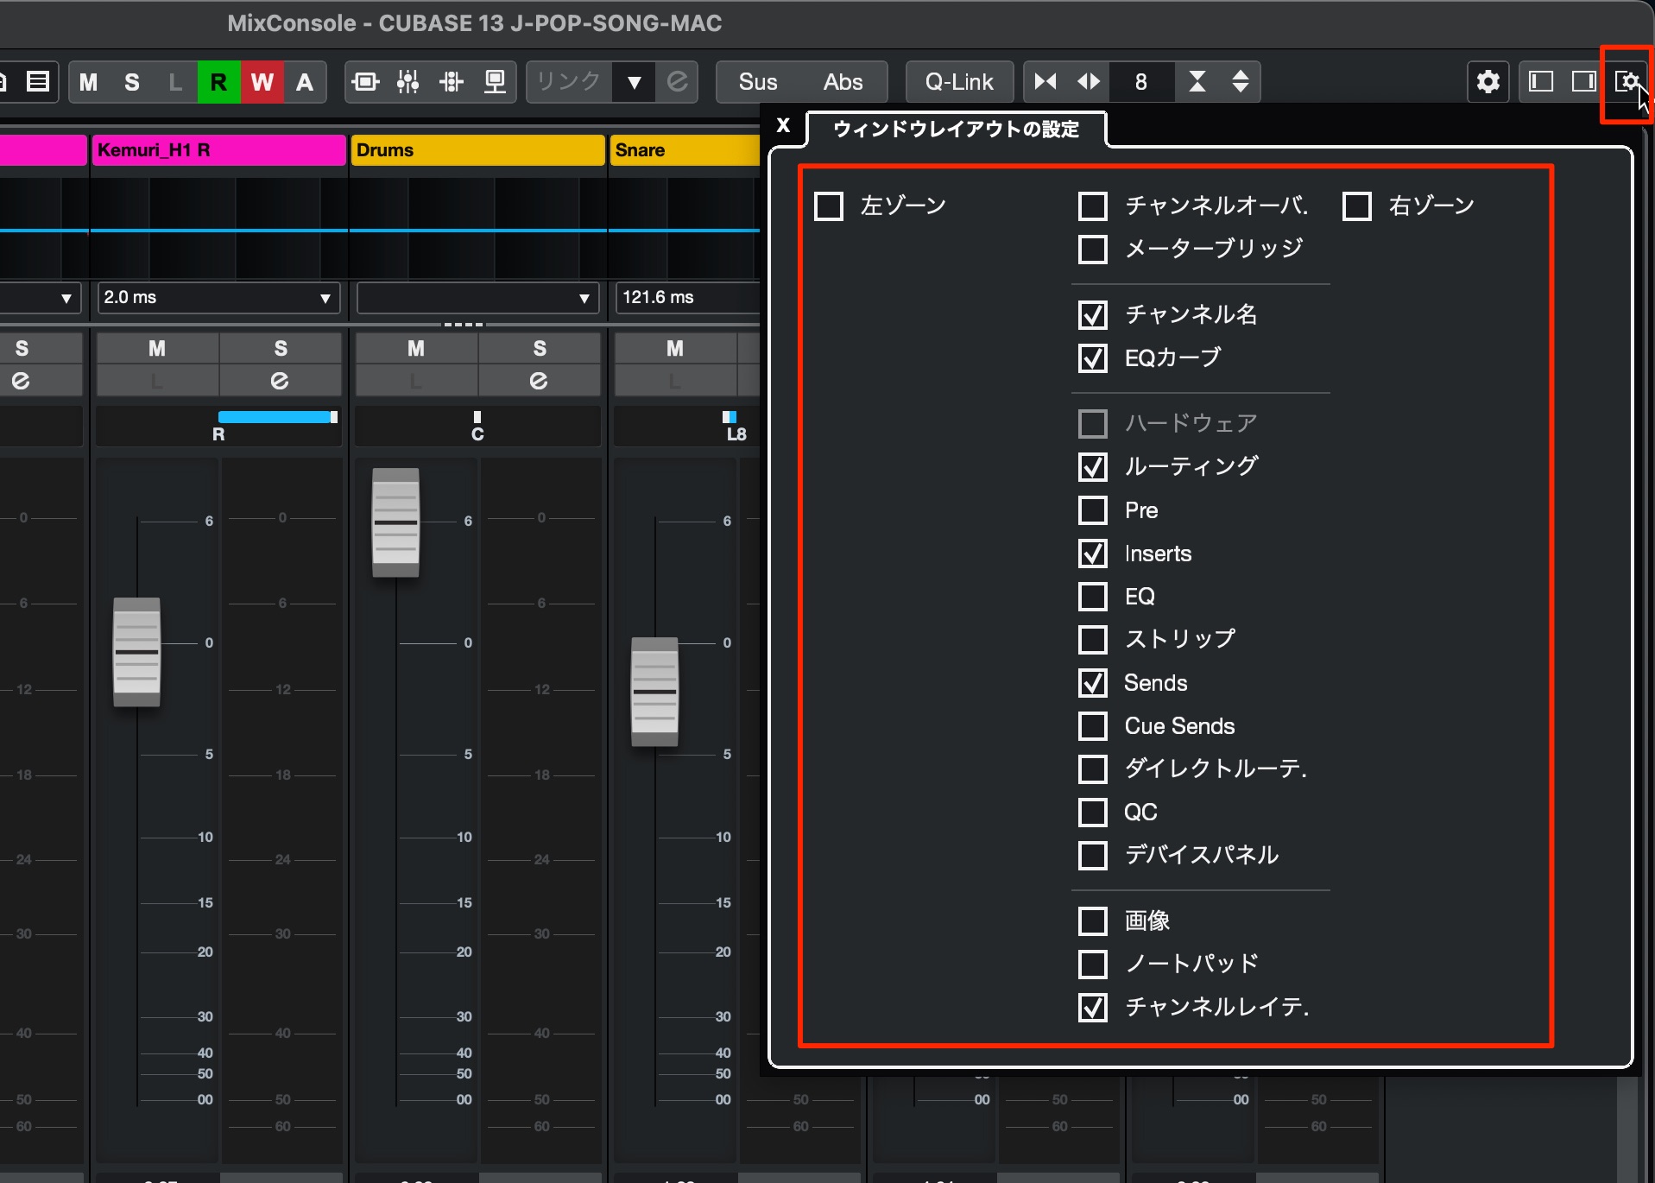Uncheck the Sends checkbox
Viewport: 1655px width, 1183px height.
click(x=1093, y=683)
